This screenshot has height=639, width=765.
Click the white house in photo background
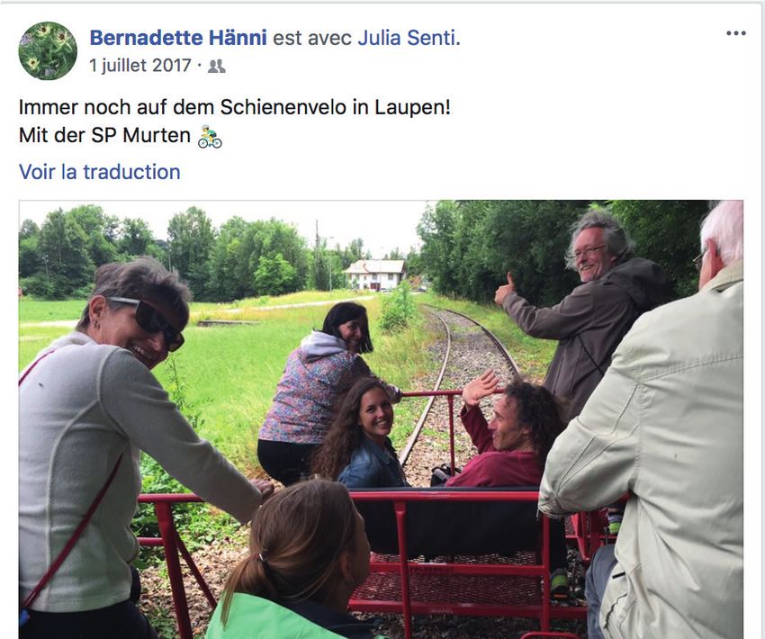(375, 275)
